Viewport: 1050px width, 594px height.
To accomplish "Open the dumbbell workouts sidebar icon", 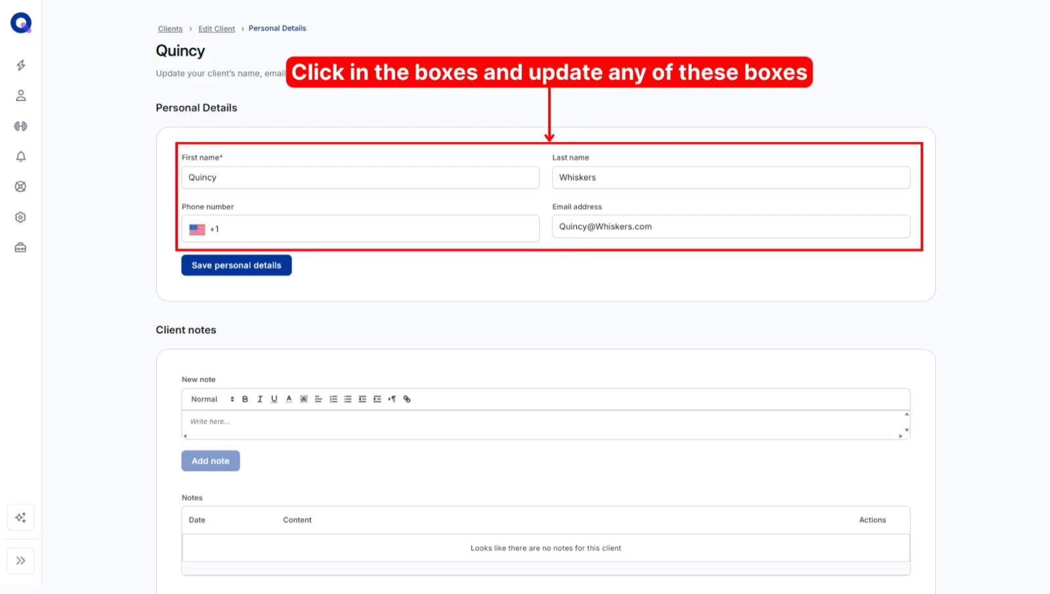I will (21, 126).
